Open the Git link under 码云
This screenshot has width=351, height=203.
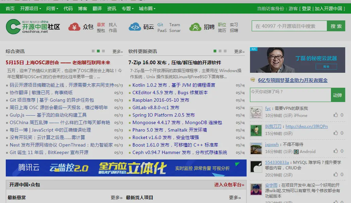pos(160,24)
